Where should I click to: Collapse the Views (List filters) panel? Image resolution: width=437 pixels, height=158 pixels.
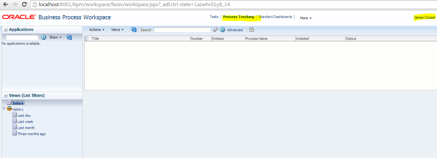point(6,96)
